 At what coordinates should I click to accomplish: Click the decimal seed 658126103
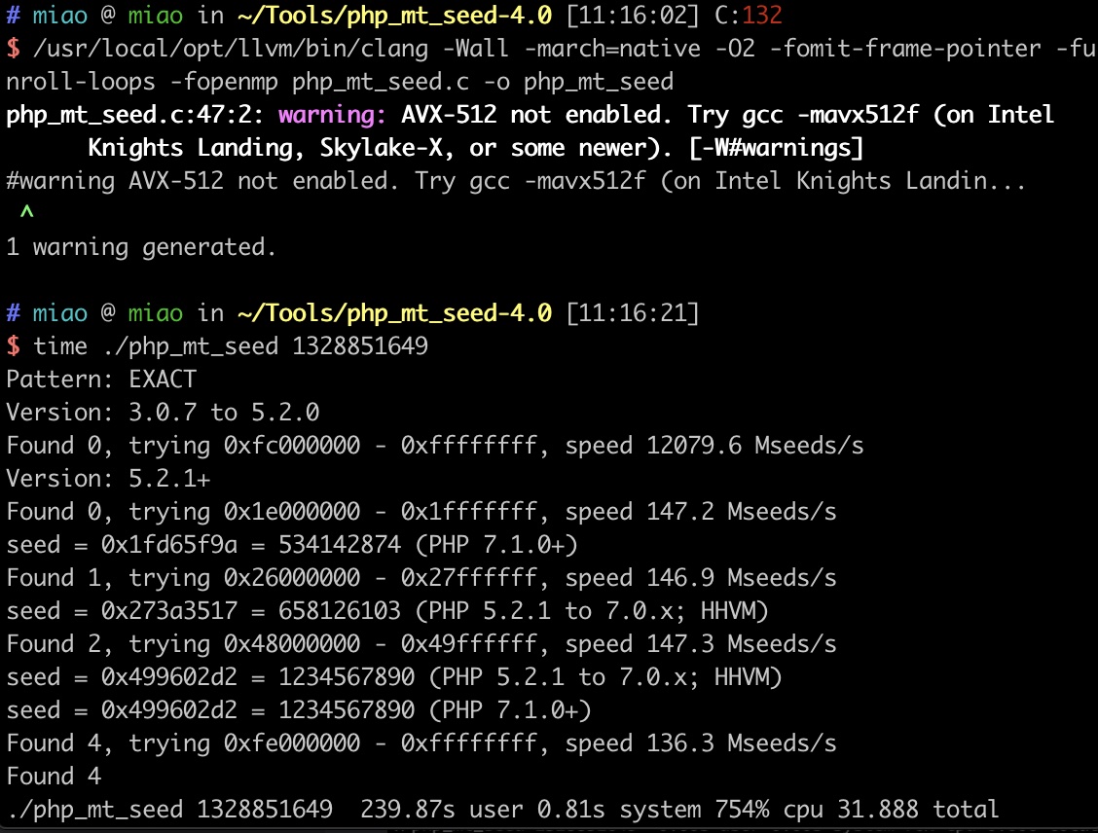pos(340,611)
